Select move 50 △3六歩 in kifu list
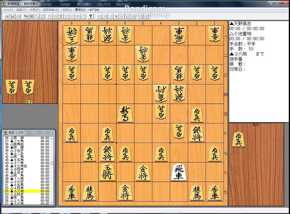The image size is (290, 214). click(27, 182)
